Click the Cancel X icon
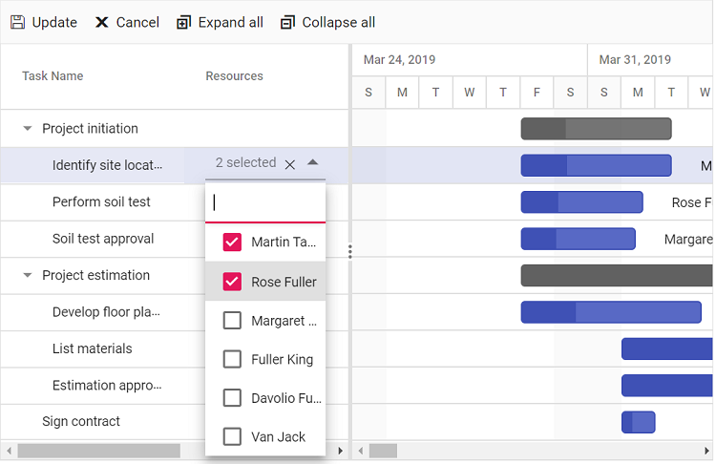Image resolution: width=716 pixels, height=464 pixels. click(101, 22)
